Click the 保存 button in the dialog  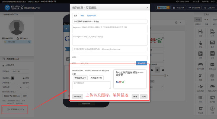(x=135, y=97)
